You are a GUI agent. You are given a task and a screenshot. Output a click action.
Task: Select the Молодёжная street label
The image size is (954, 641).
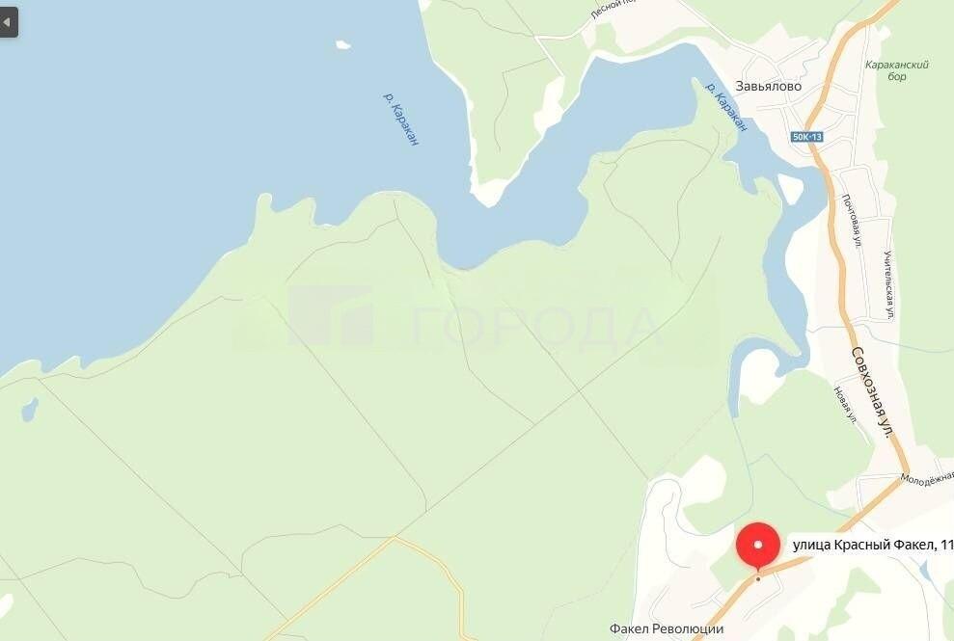(x=927, y=479)
